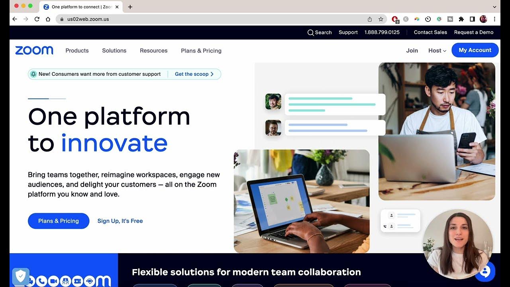Open the Airtable extension icon

pyautogui.click(x=417, y=19)
